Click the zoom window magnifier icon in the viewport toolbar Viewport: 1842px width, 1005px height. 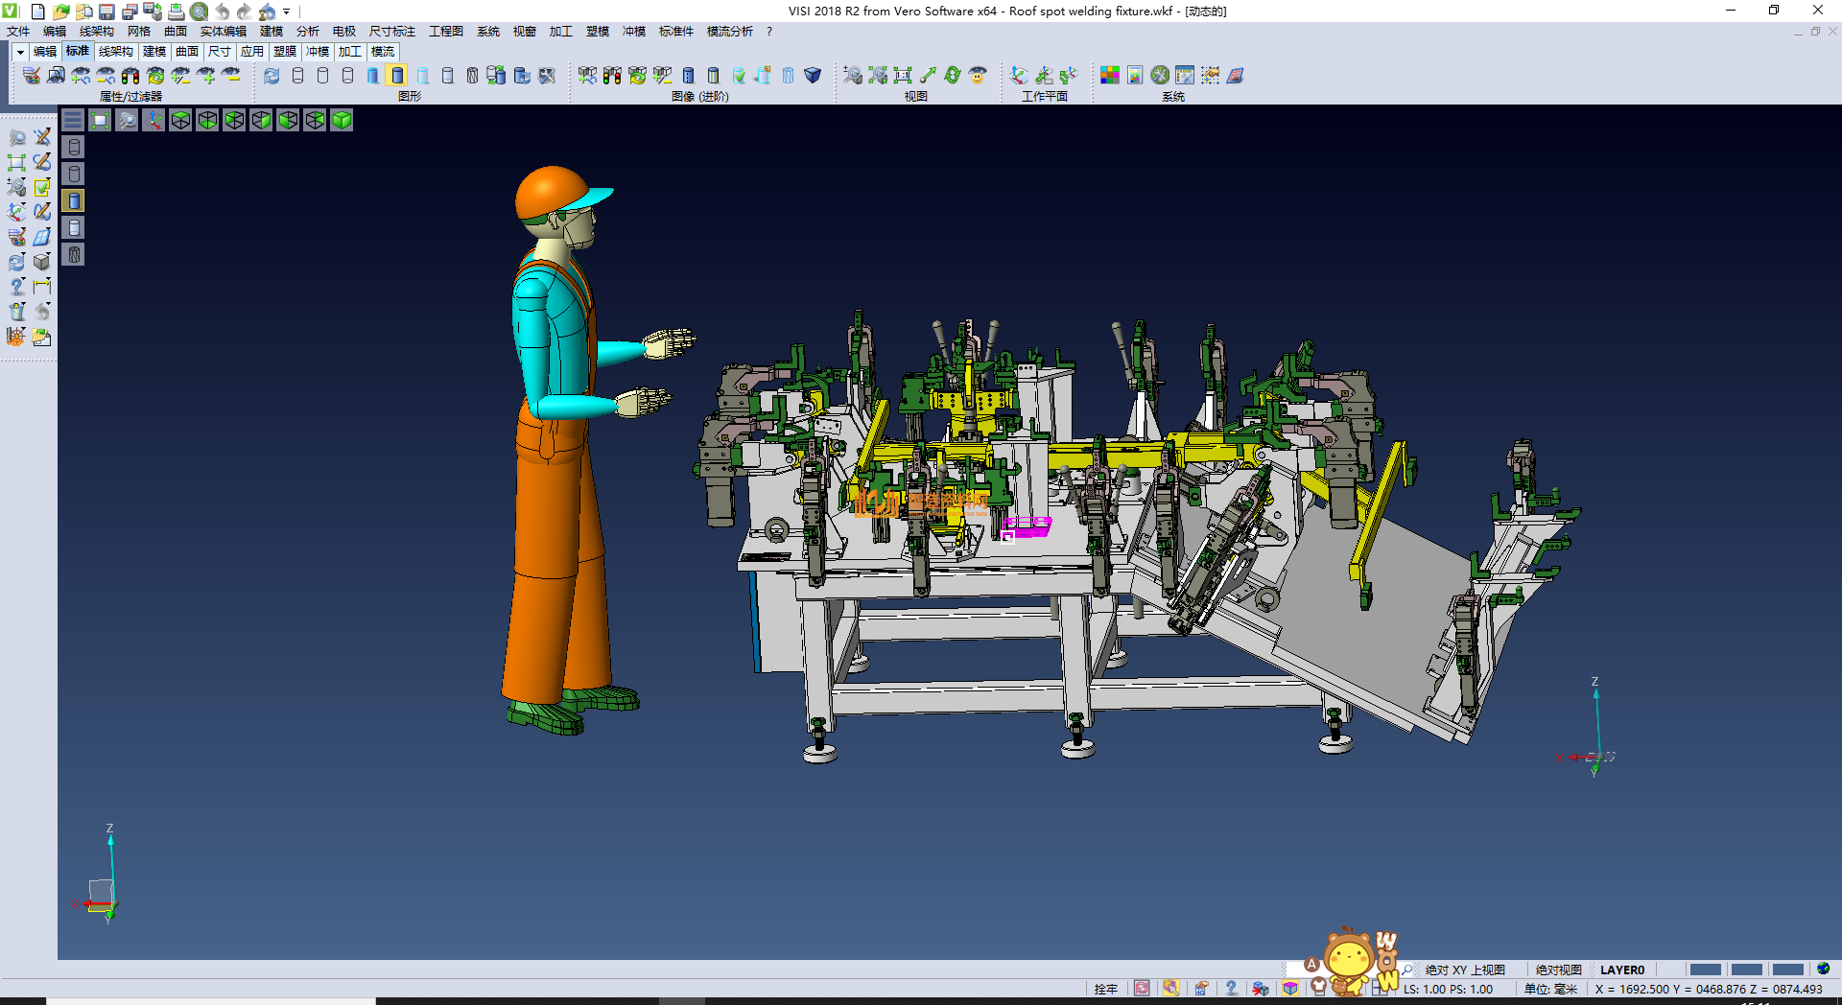127,120
